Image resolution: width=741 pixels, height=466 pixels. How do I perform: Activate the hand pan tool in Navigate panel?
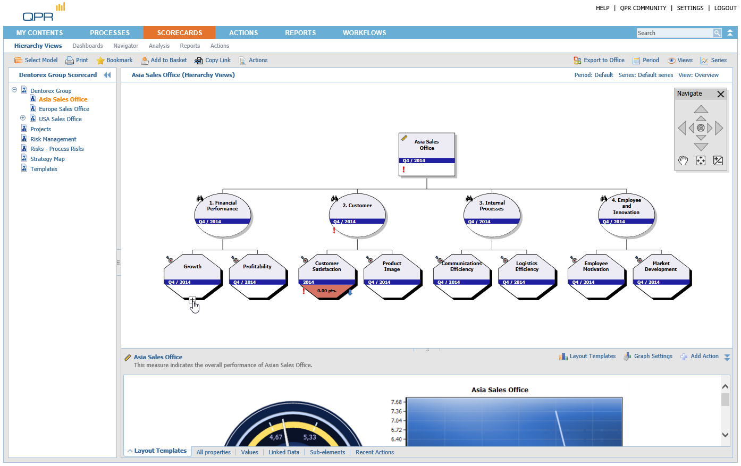[683, 160]
